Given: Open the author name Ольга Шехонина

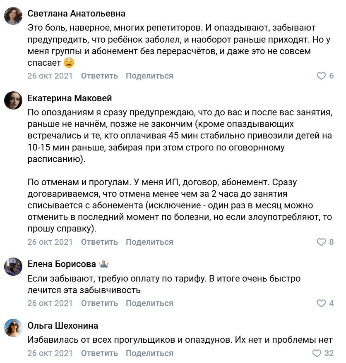Looking at the screenshot, I should 62,326.
